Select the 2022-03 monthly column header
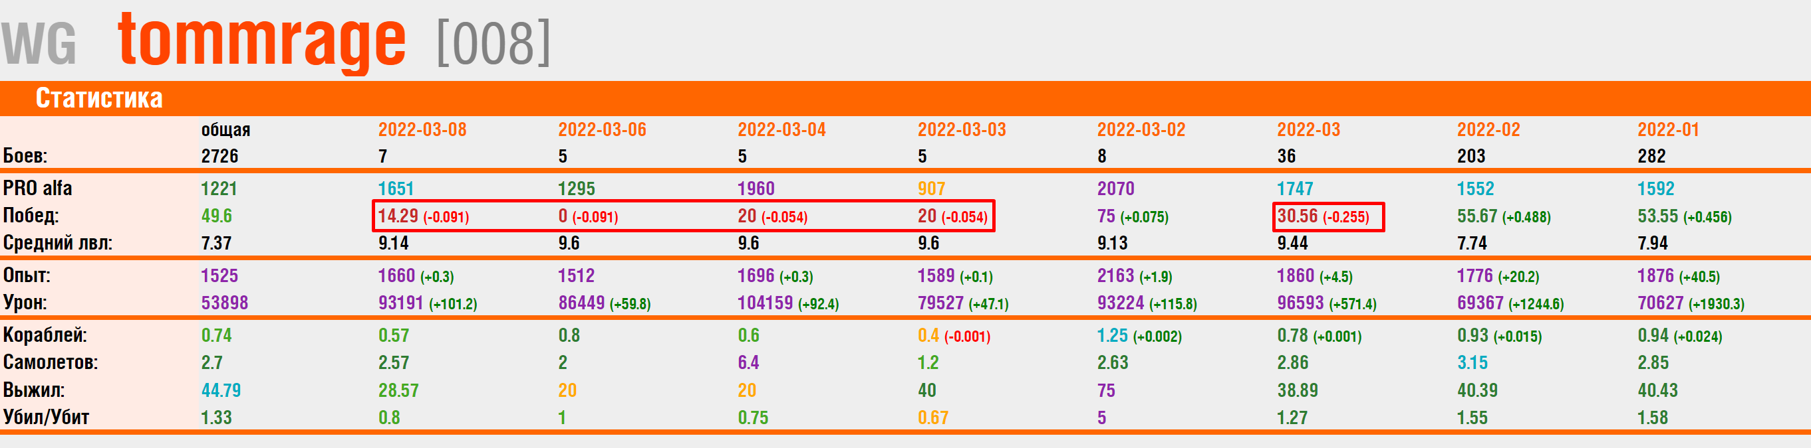 point(1308,129)
